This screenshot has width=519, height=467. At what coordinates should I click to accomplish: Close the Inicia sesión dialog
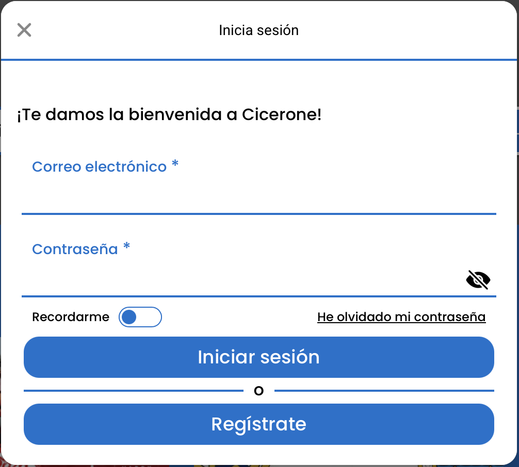[x=24, y=30]
